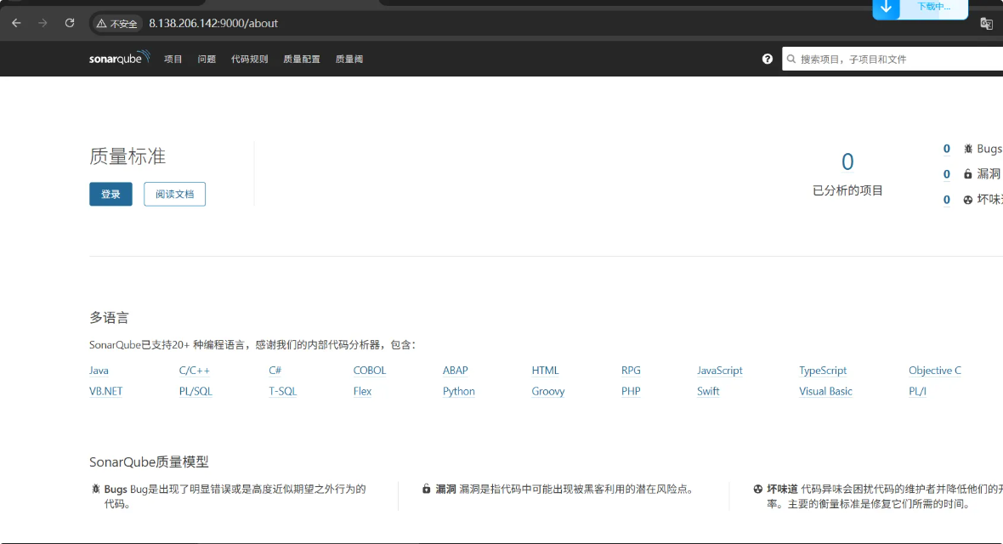Open the VB.NET language link

(105, 391)
